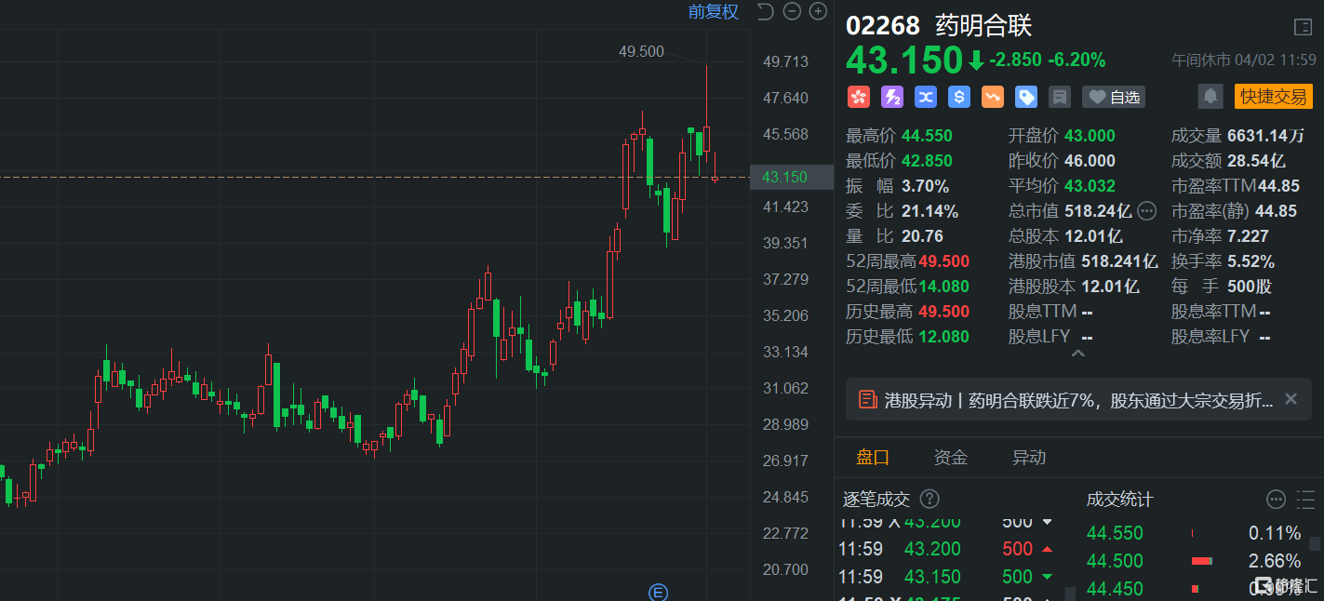Switch to the 异动 tab
Viewport: 1324px width, 601px height.
click(1029, 458)
